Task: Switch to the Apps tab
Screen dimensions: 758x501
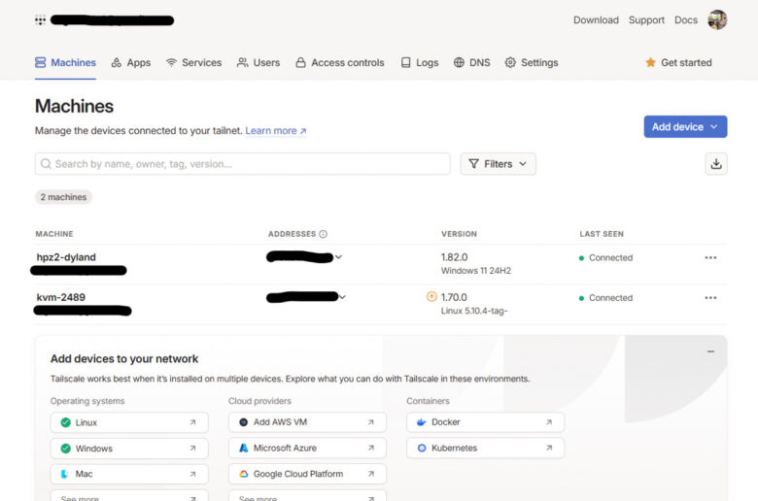Action: (131, 63)
